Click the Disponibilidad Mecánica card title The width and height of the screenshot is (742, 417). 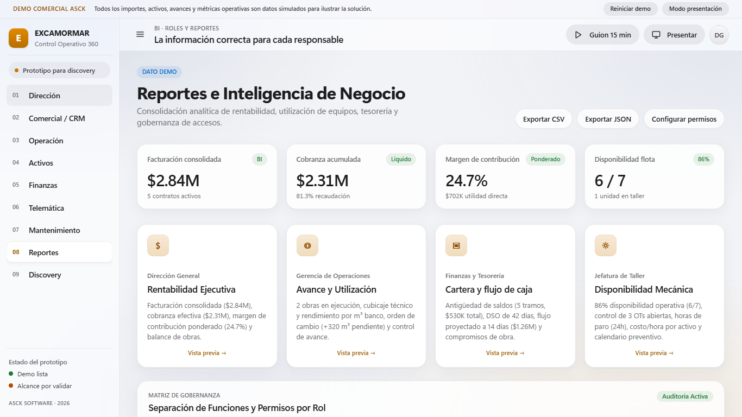(x=644, y=289)
